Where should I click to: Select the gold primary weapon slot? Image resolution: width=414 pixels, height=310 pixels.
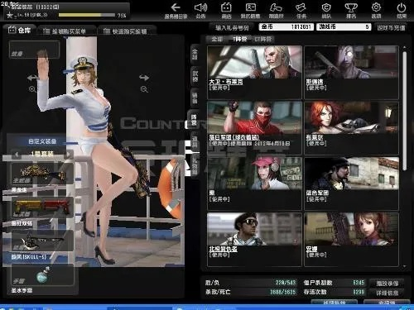point(42,174)
